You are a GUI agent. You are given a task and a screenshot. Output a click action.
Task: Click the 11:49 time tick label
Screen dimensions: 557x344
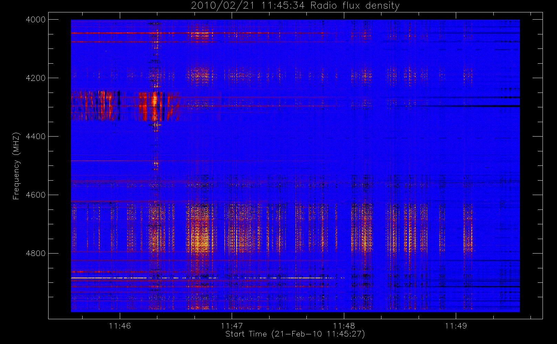(x=456, y=326)
